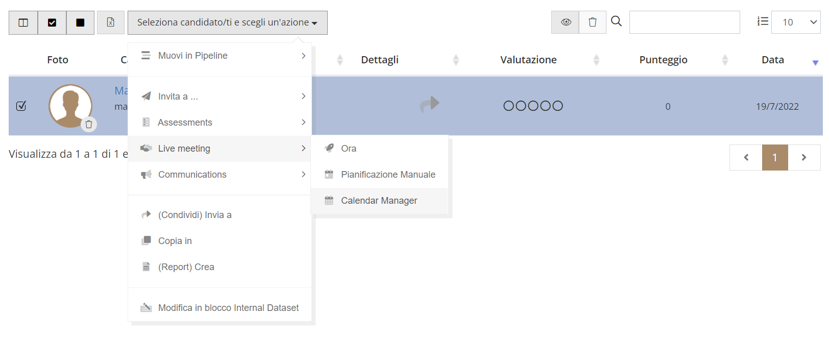Click candidate avatar thumbnail

(70, 106)
